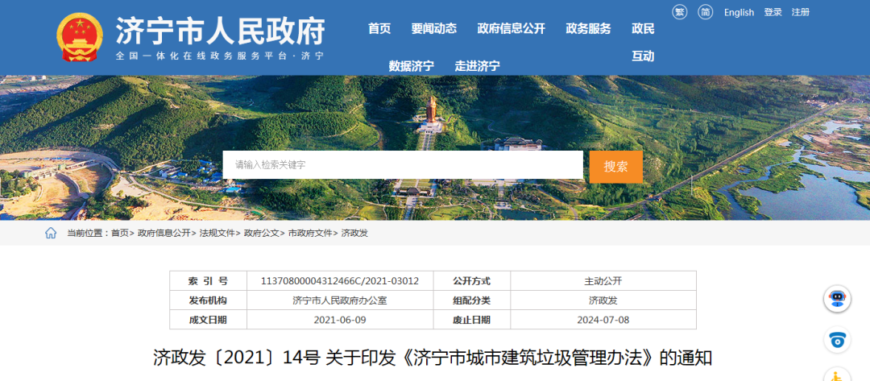Click the blue dome camera icon
Image resolution: width=870 pixels, height=381 pixels.
837,341
